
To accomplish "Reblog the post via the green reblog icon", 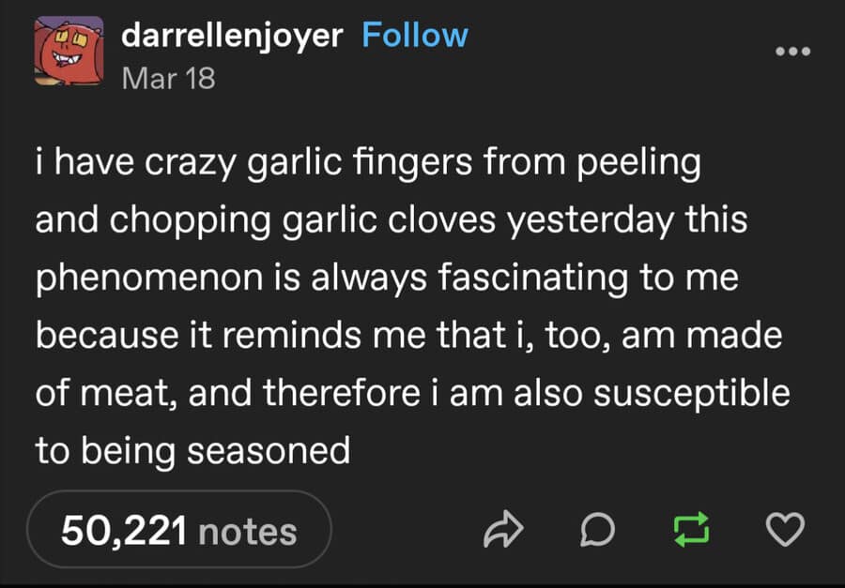I will 693,530.
